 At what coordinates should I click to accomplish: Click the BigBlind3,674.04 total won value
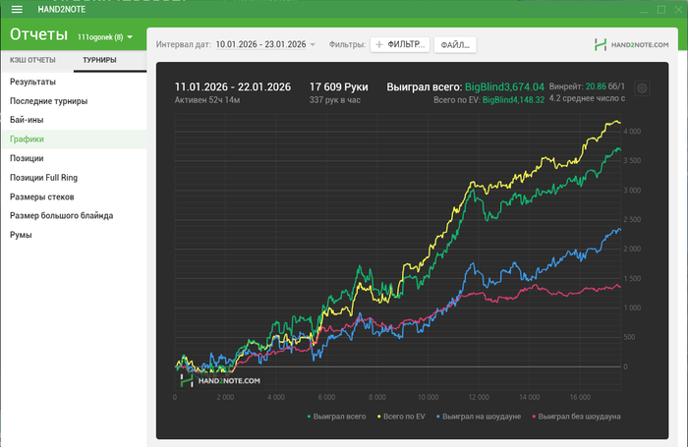504,86
